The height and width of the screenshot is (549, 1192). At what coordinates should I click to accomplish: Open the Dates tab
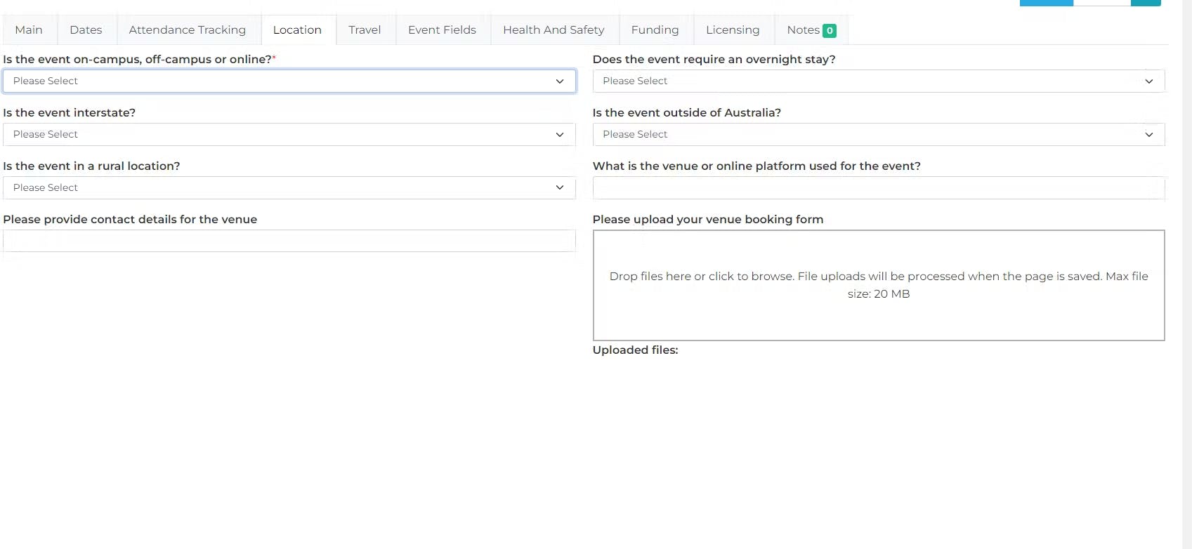(x=86, y=29)
